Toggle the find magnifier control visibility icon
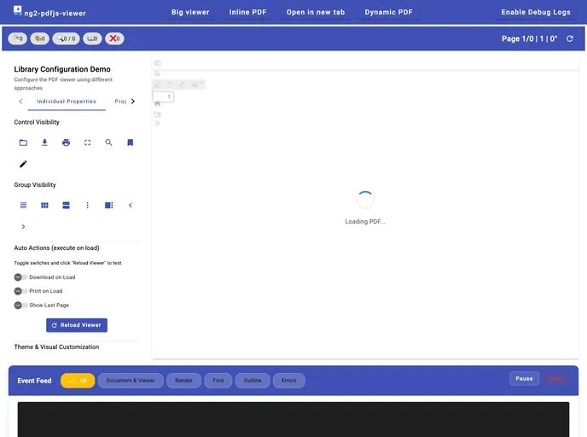587x437 pixels. (108, 143)
